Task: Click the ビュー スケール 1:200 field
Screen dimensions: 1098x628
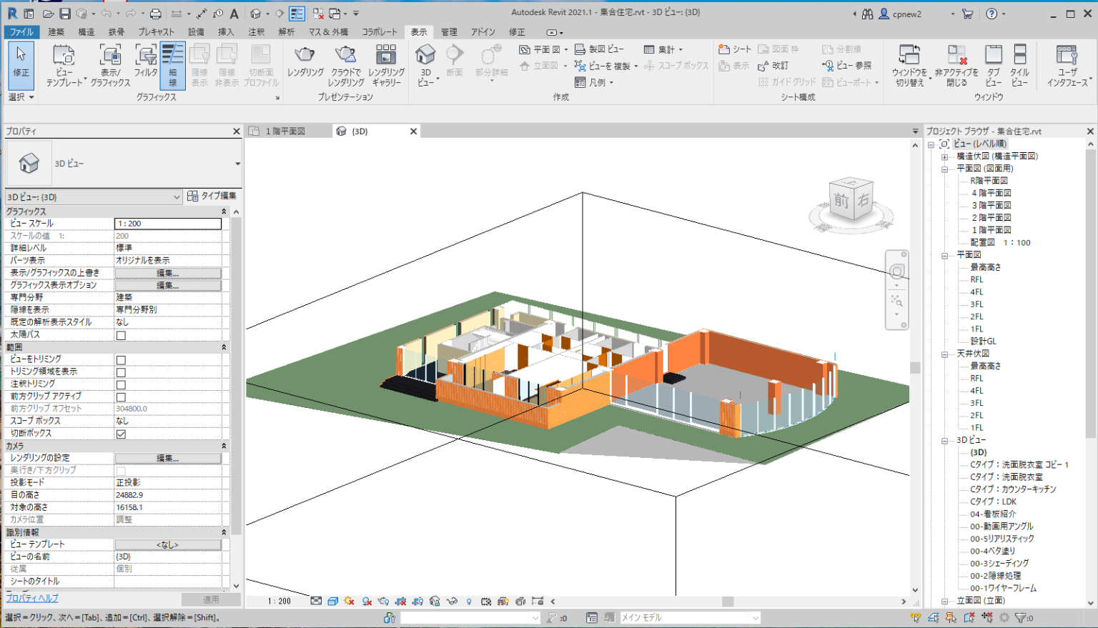Action: (x=168, y=223)
